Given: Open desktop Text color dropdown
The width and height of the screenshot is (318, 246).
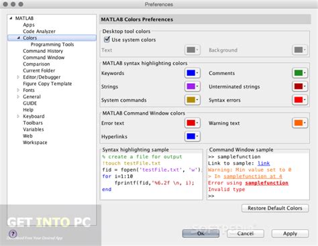Looking at the screenshot, I should (193, 50).
